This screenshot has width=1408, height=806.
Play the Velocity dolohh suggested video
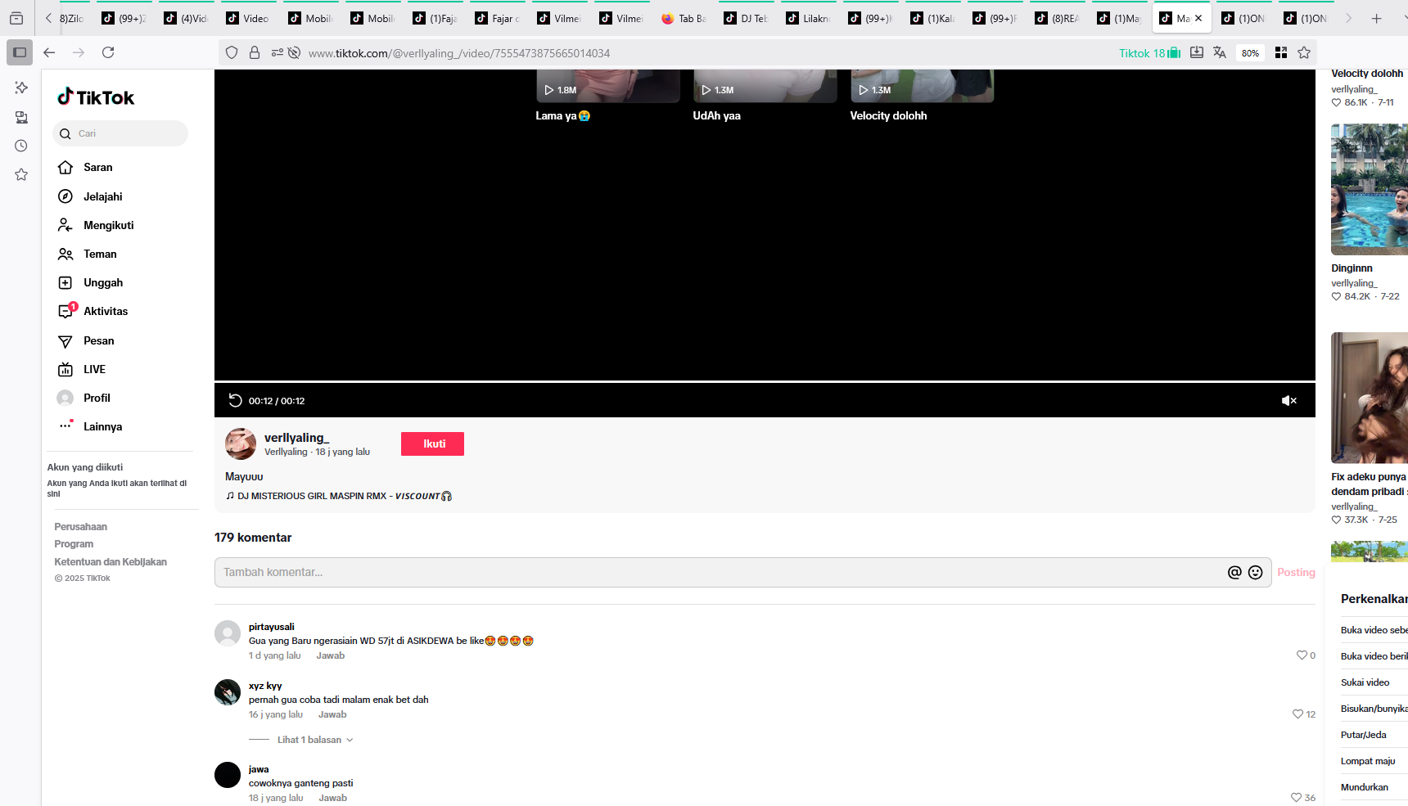tap(922, 86)
